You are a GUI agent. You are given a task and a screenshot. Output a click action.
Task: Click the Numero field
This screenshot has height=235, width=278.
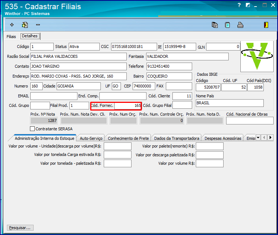tap(36, 86)
